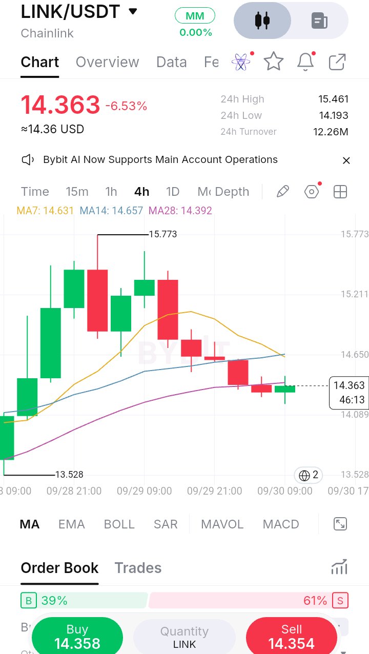Tap the share chart icon
The image size is (369, 654).
click(337, 62)
